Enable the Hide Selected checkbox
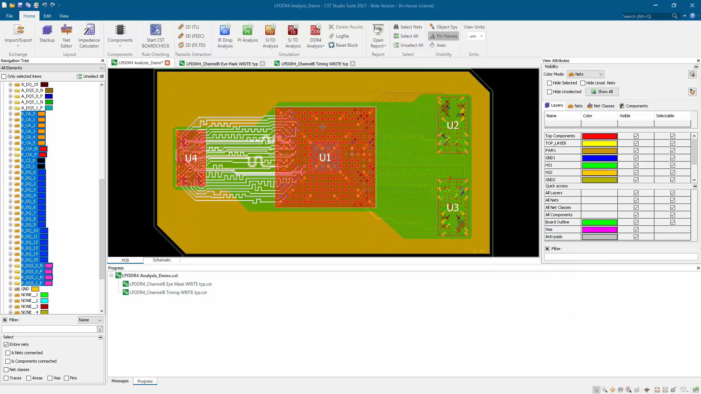Screen dimensions: 701x394 549,83
